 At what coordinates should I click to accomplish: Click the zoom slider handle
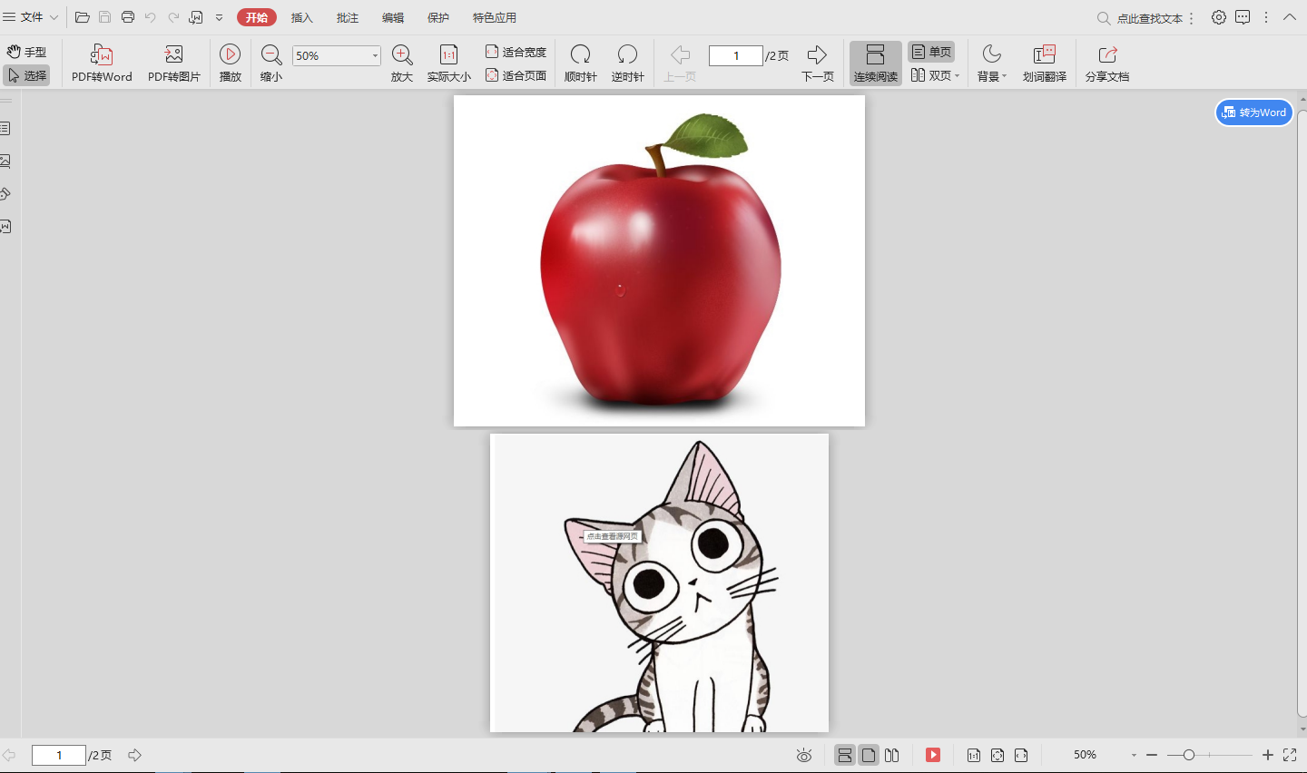[1188, 755]
